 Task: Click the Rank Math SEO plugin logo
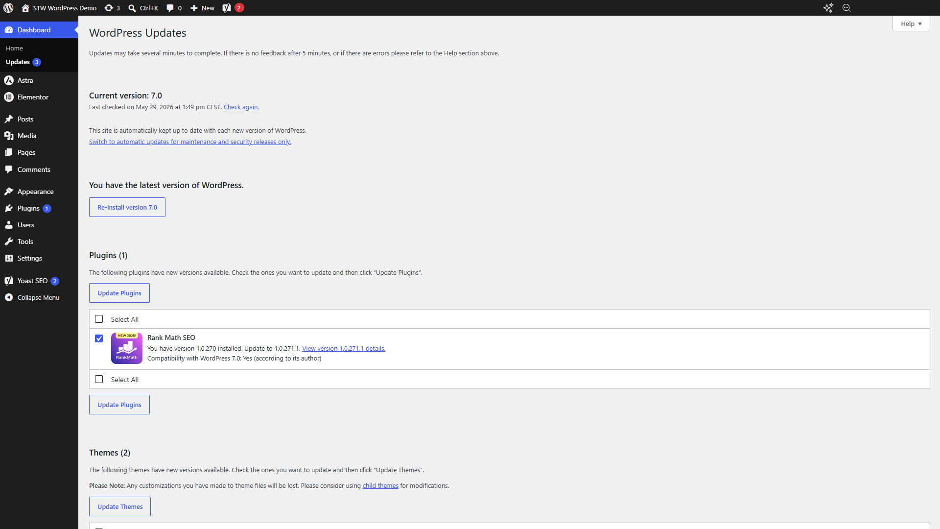pyautogui.click(x=127, y=348)
